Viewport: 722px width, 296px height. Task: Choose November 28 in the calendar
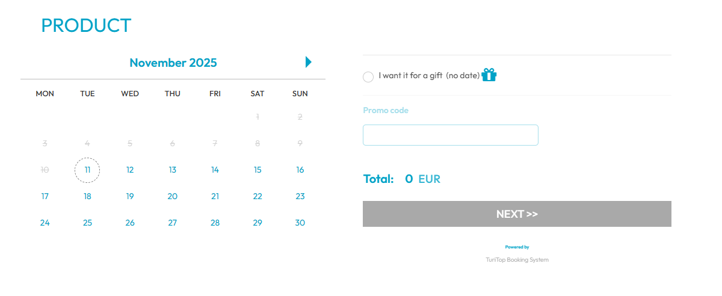(x=215, y=223)
